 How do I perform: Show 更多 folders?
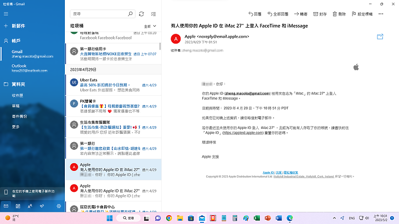click(x=16, y=127)
